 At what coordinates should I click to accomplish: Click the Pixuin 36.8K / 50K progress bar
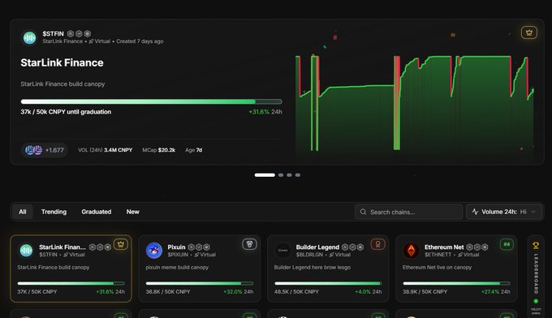(199, 283)
